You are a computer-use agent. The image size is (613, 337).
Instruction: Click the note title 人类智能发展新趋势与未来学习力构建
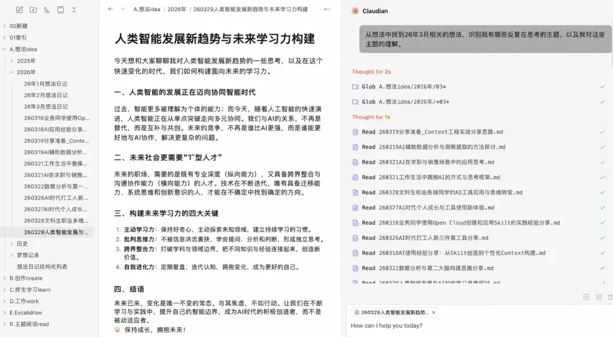[215, 39]
